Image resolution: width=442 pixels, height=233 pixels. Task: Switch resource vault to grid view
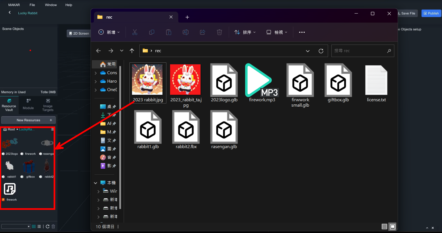[x=34, y=227]
